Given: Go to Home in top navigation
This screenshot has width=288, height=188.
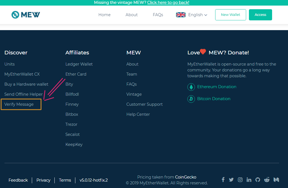Looking at the screenshot, I should 104,15.
